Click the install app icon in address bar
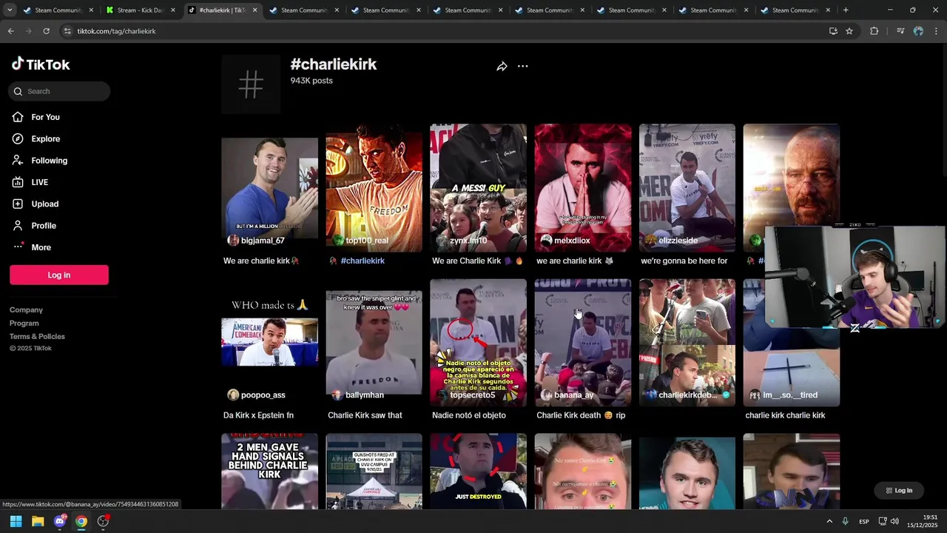The height and width of the screenshot is (533, 947). coord(833,31)
